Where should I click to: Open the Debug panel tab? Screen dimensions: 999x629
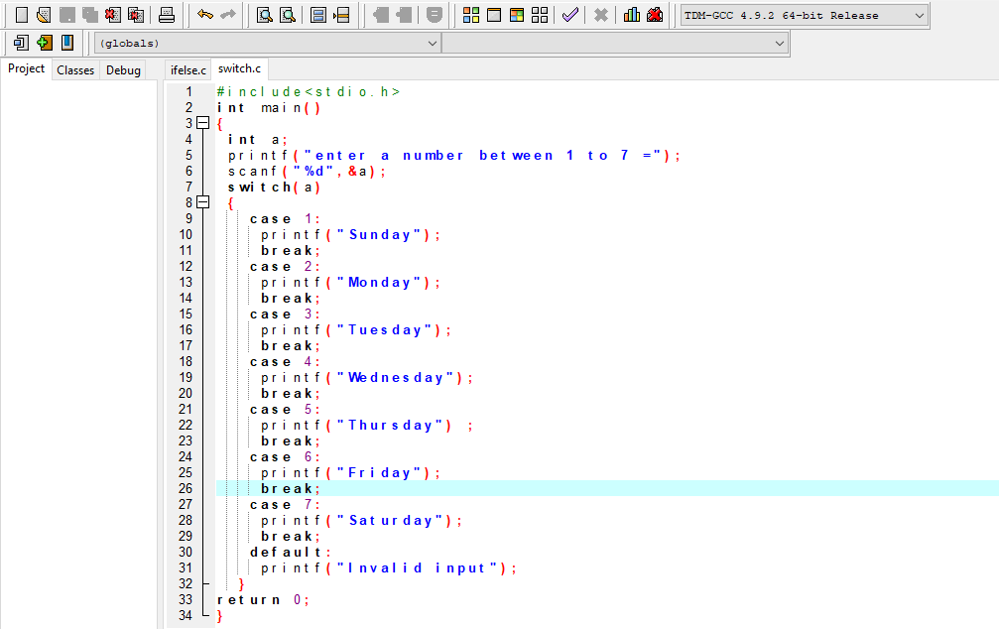(122, 69)
